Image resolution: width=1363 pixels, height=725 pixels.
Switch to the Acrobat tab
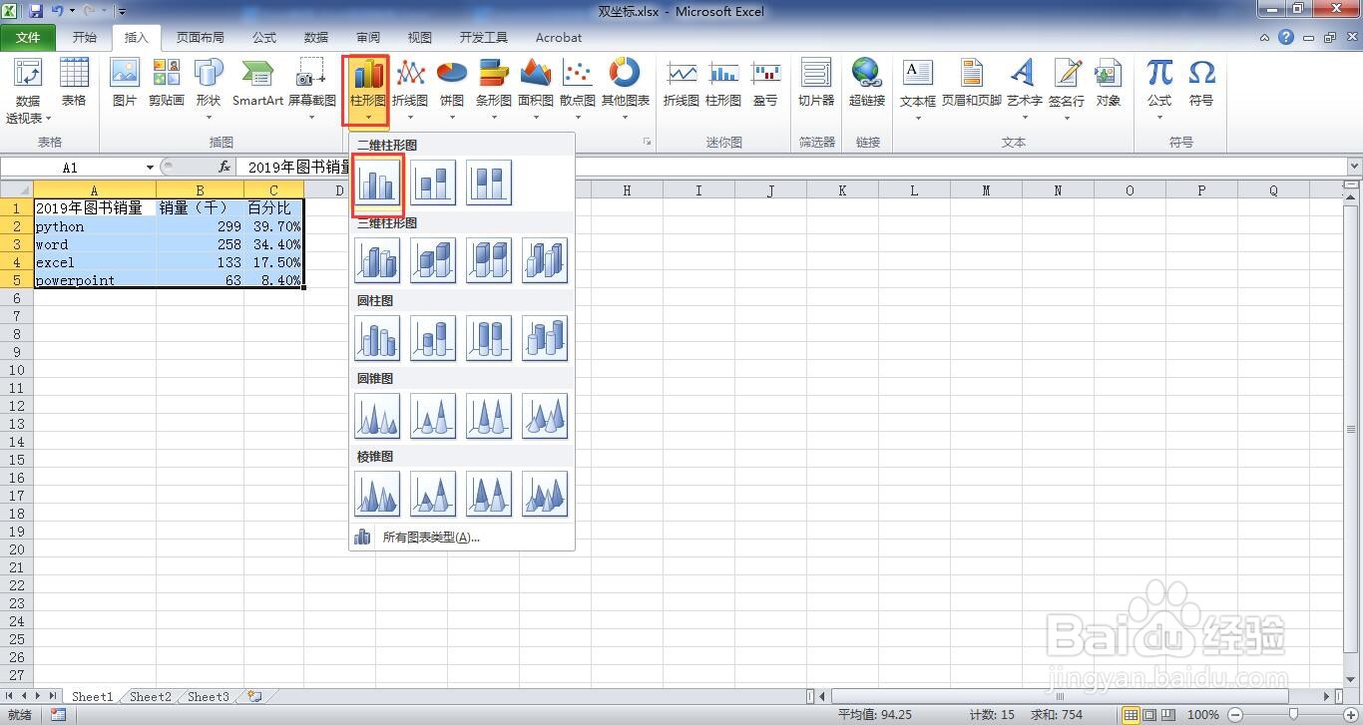[559, 37]
